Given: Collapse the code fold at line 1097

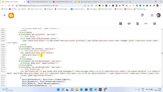Looking at the screenshot, I should 6,39.
